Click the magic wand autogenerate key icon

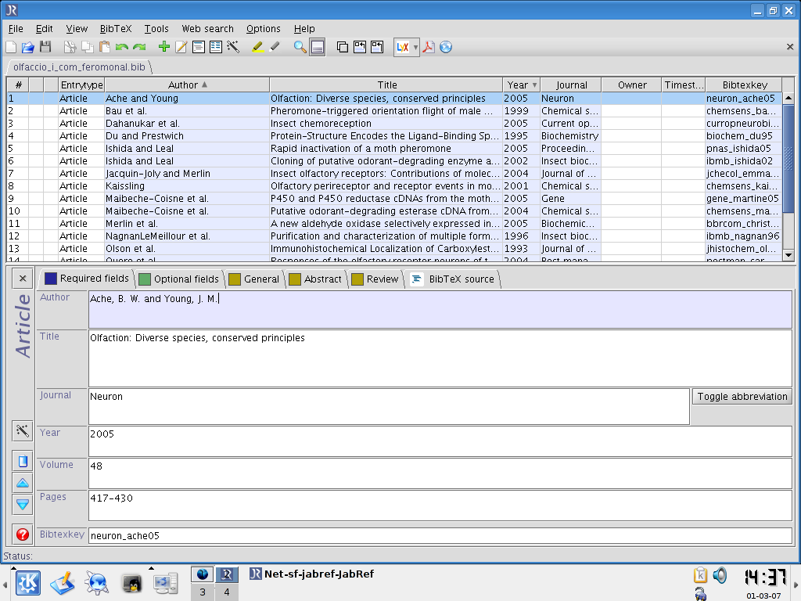22,430
